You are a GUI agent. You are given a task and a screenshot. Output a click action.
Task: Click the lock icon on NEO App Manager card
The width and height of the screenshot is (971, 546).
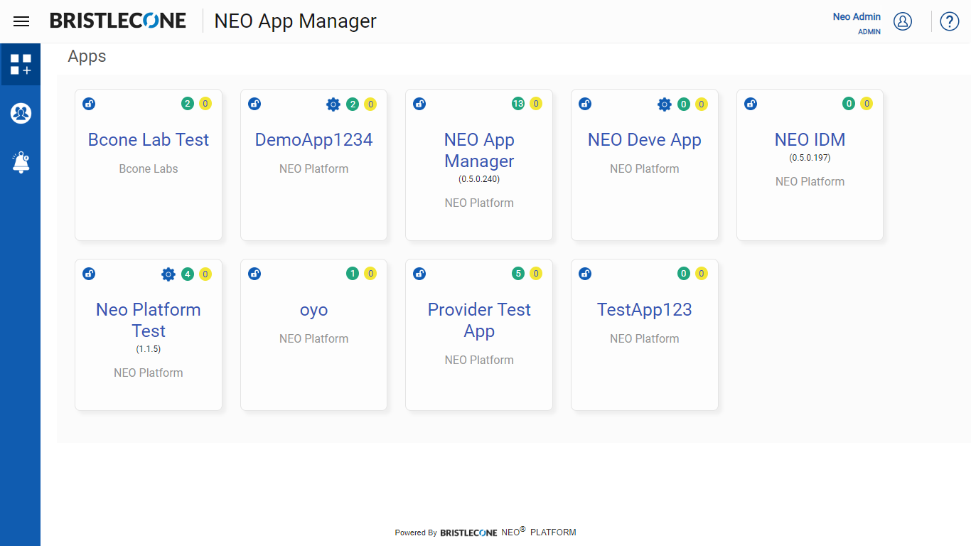pyautogui.click(x=419, y=104)
